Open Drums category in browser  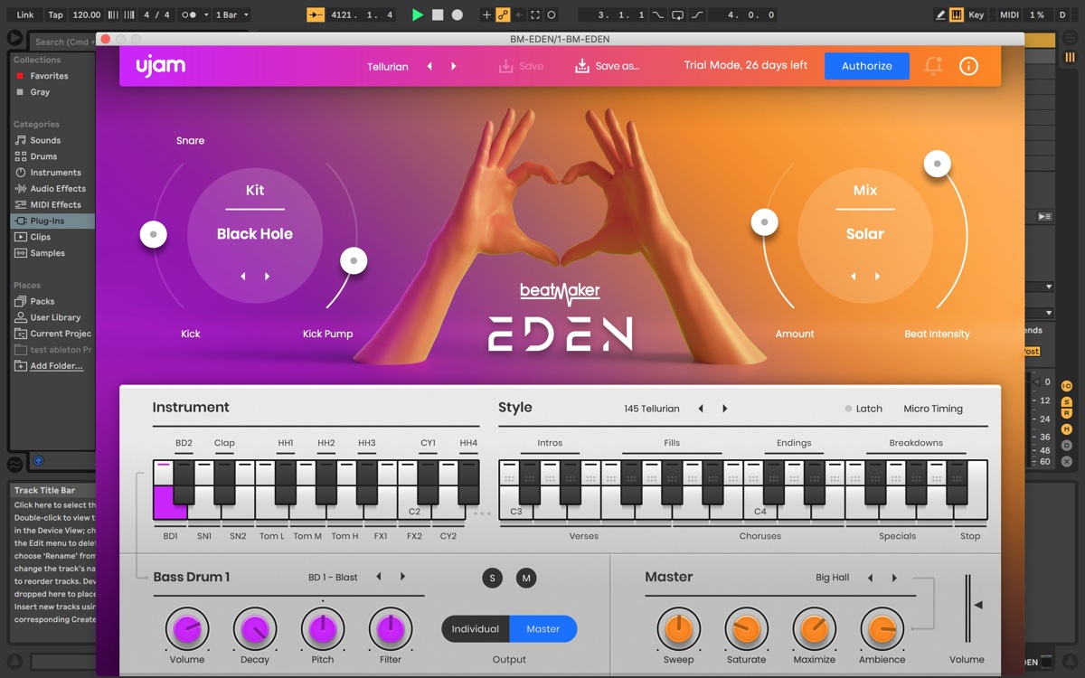pos(43,156)
